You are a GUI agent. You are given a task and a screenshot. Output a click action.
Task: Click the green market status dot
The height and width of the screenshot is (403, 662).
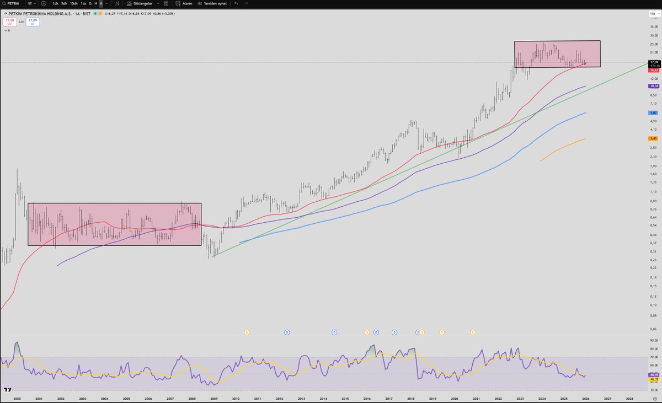[95, 13]
